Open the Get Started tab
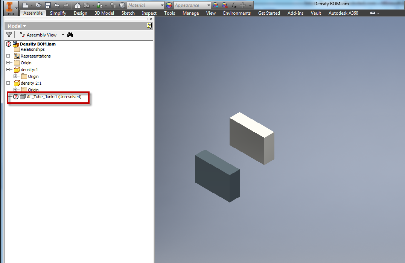Screen dimensions: 405x263 tap(269, 13)
